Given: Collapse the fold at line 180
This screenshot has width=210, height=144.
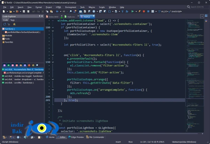Looking at the screenshot, I should (x=53, y=28).
